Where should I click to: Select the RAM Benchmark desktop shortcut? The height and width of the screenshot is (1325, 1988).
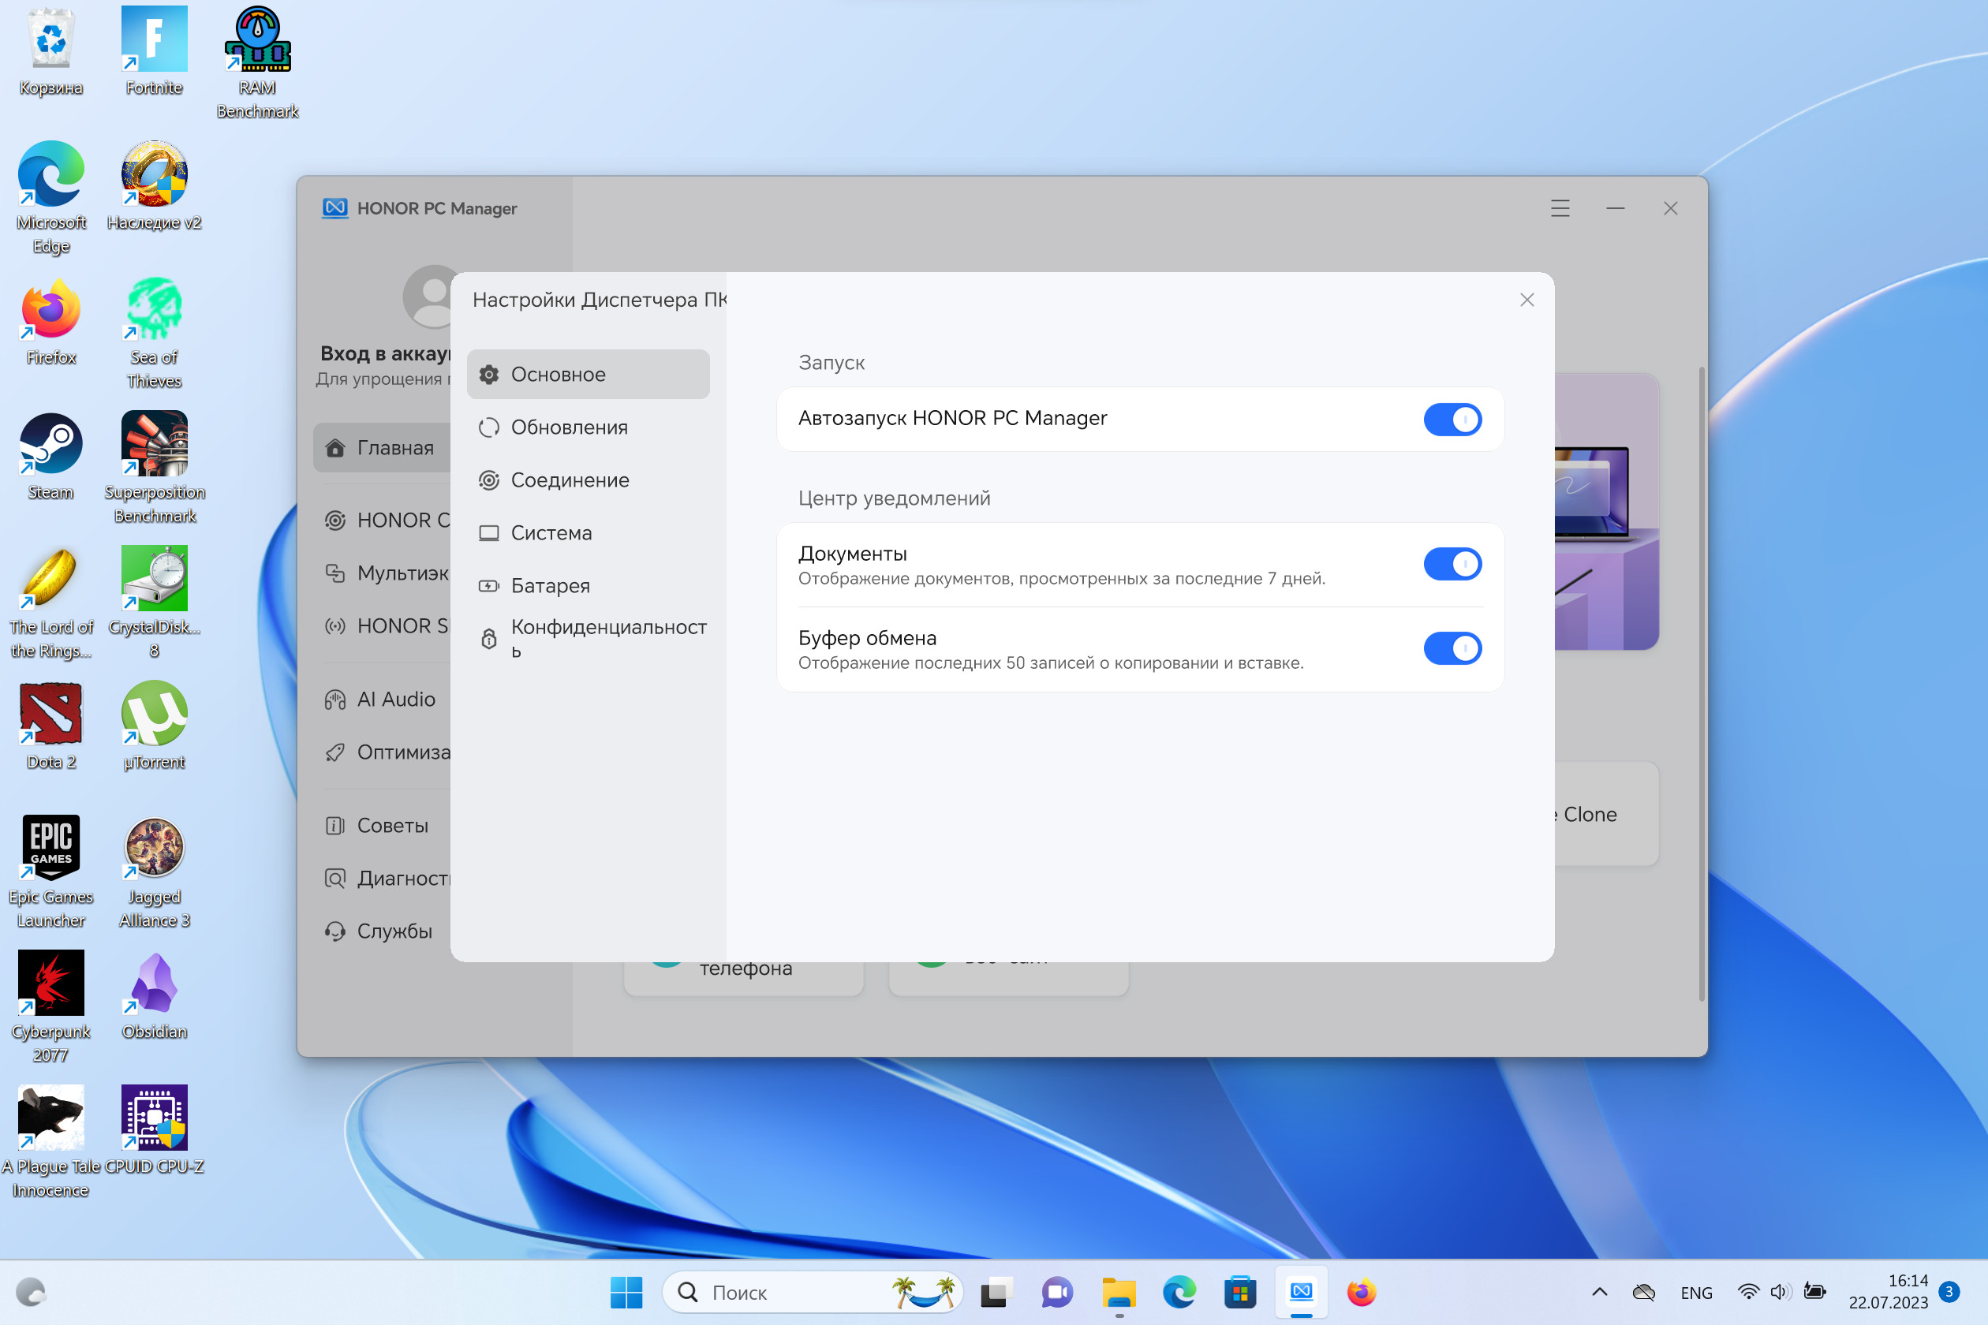pos(258,63)
